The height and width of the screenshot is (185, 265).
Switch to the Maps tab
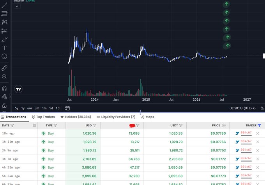point(148,117)
